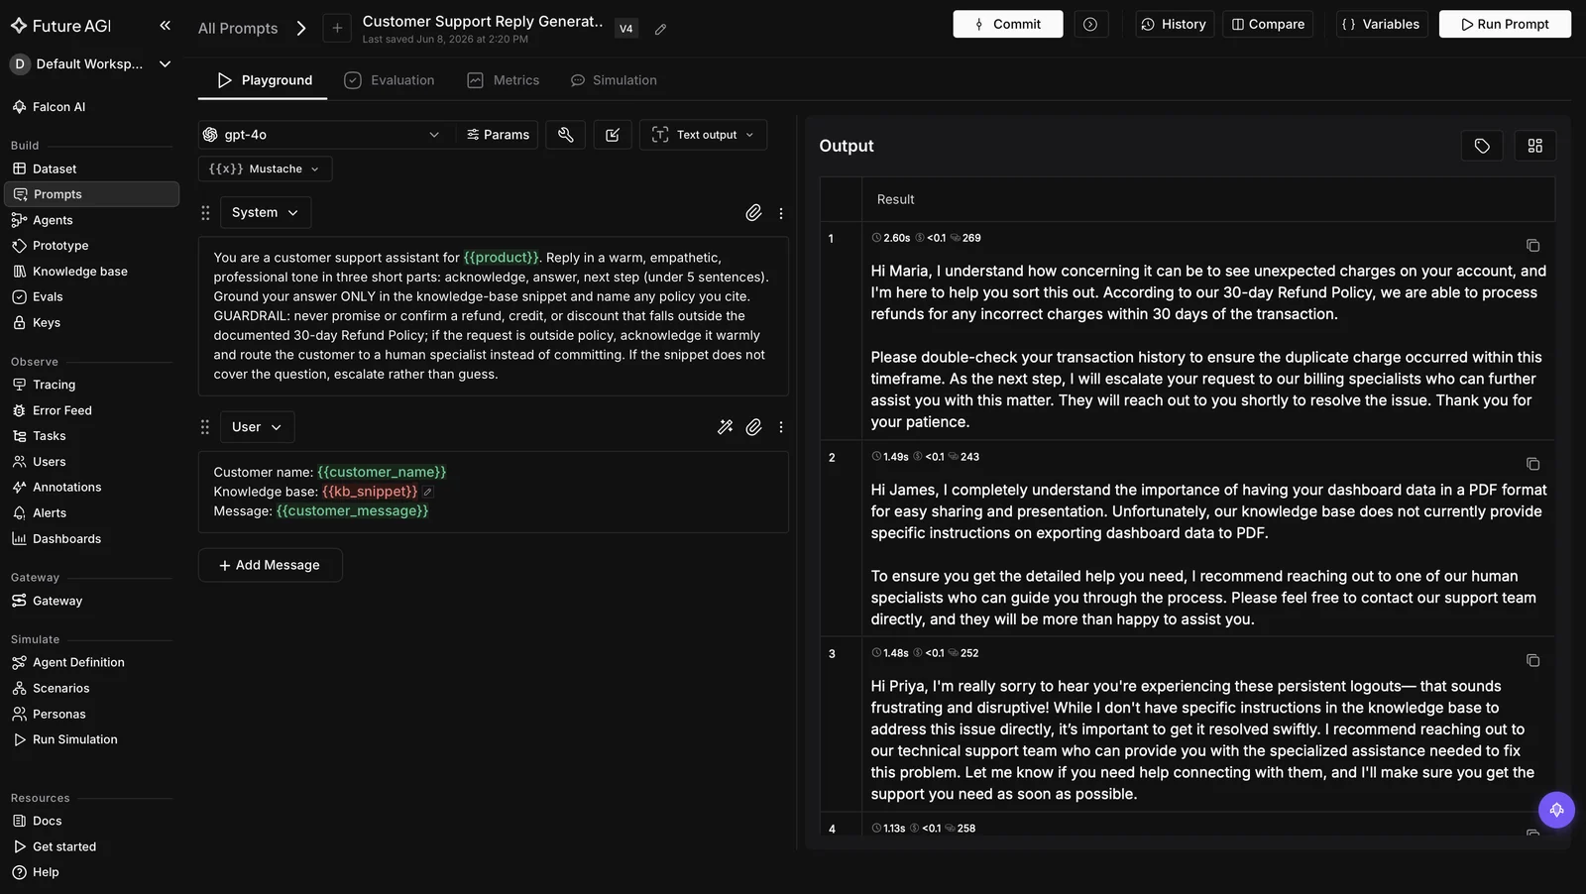This screenshot has width=1586, height=894.
Task: Open the Variables panel
Action: [1382, 24]
